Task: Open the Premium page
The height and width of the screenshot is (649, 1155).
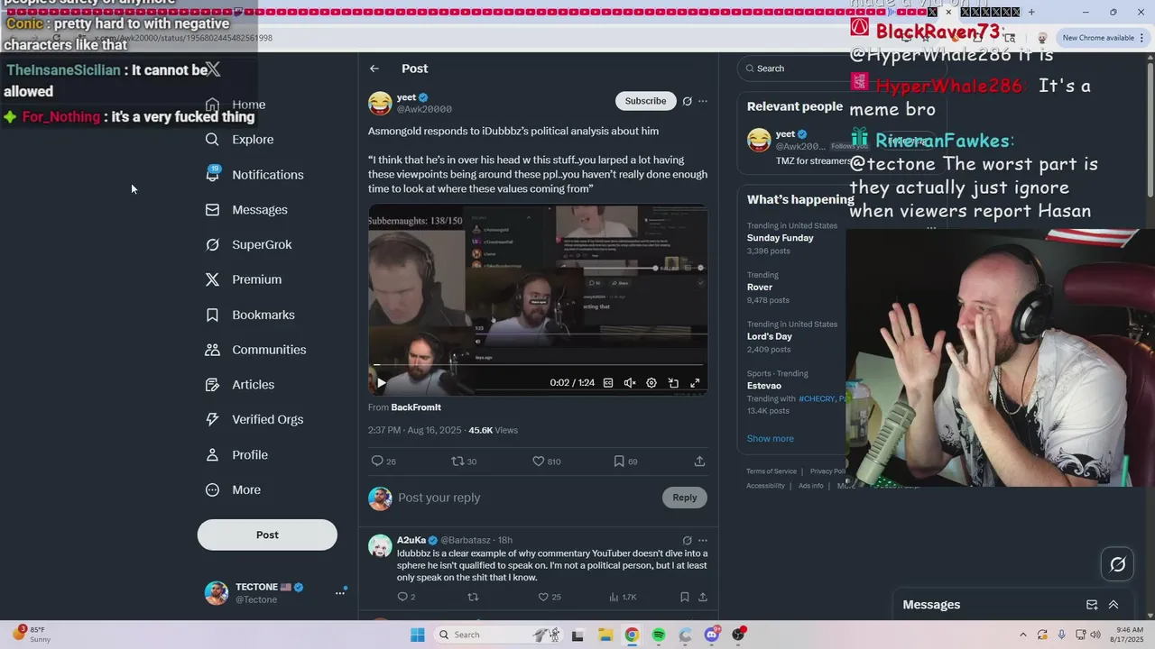Action: click(244, 279)
